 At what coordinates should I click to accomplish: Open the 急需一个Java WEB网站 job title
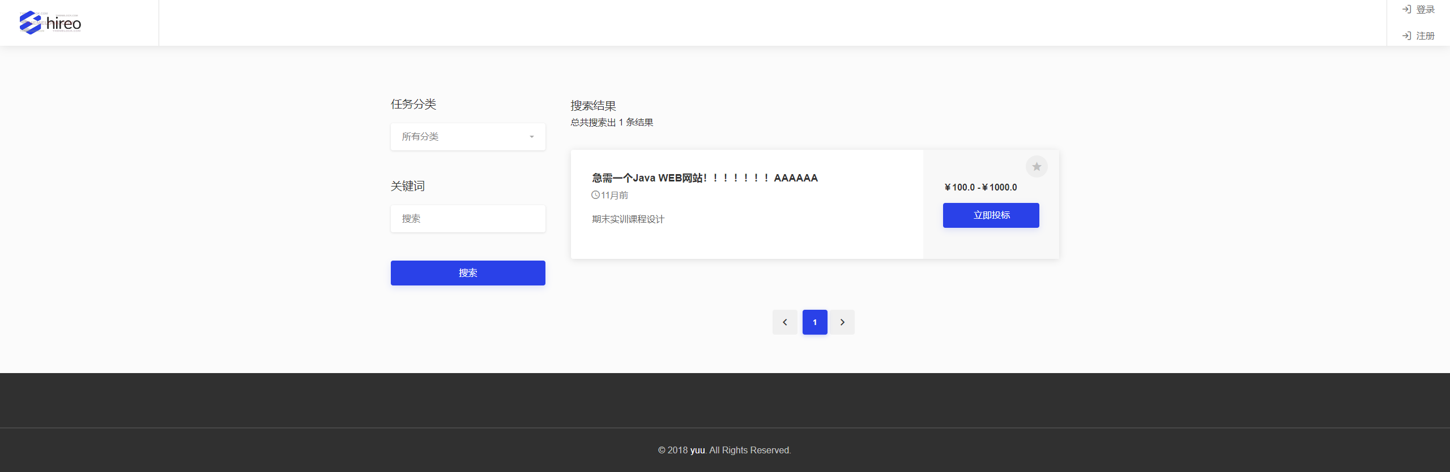click(x=705, y=178)
